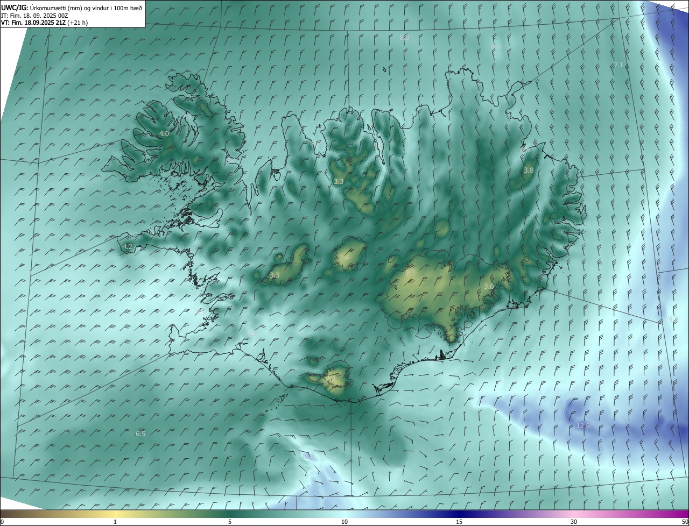Click the dark navy section of the color bar

[x=459, y=514]
